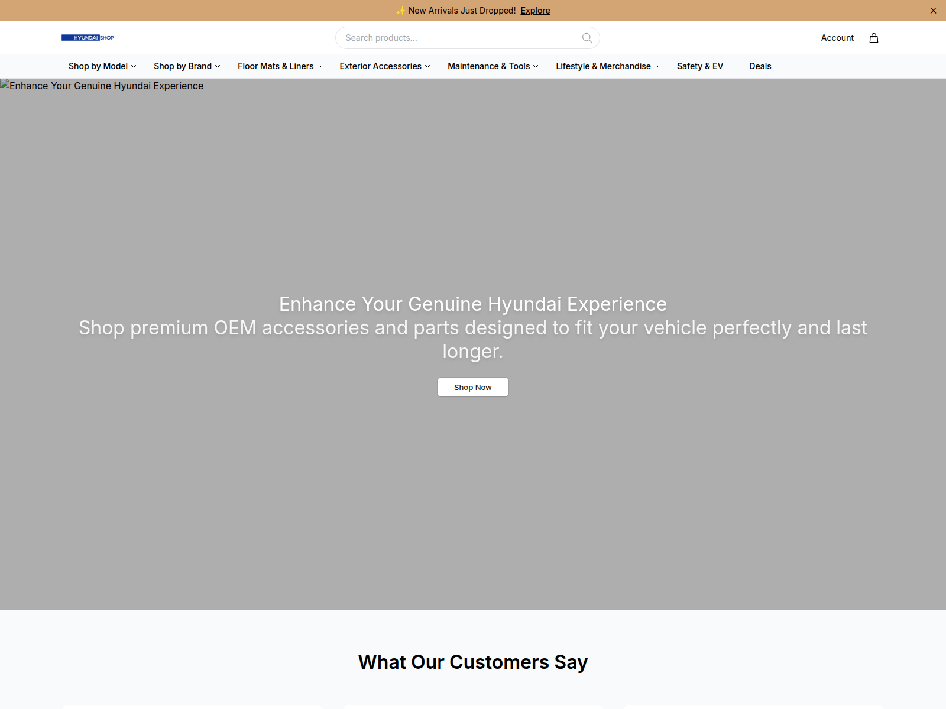
Task: Expand the Shop by Model menu
Action: click(102, 66)
